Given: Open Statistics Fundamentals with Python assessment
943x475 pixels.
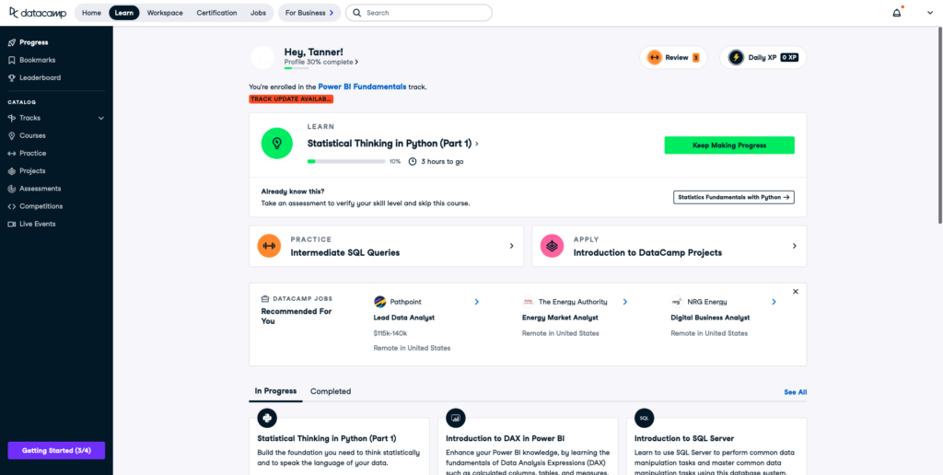Looking at the screenshot, I should (x=733, y=197).
